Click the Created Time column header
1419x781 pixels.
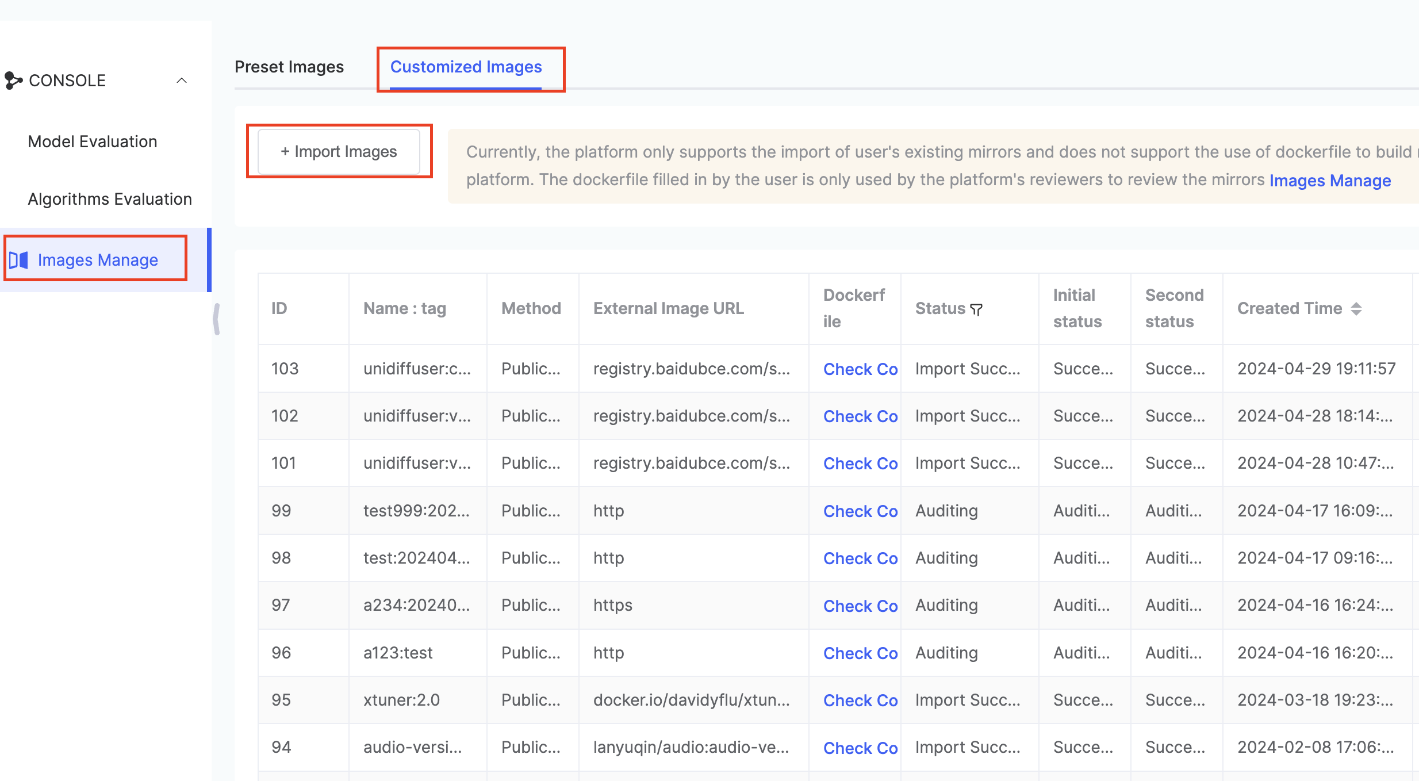point(1289,309)
